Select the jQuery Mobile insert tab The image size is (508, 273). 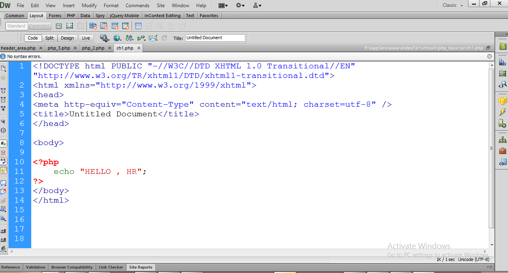pyautogui.click(x=124, y=16)
